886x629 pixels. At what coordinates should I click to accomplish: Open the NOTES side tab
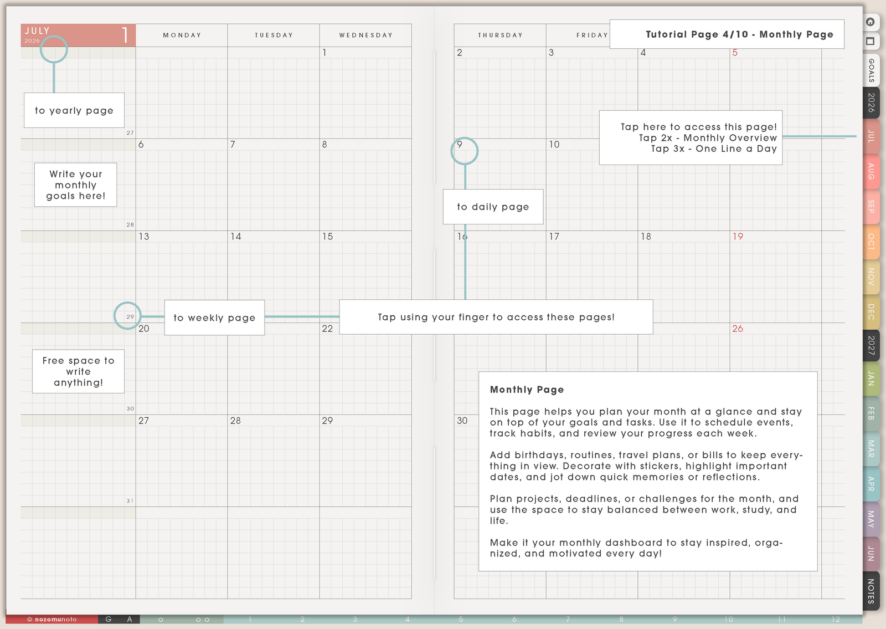coord(871,591)
